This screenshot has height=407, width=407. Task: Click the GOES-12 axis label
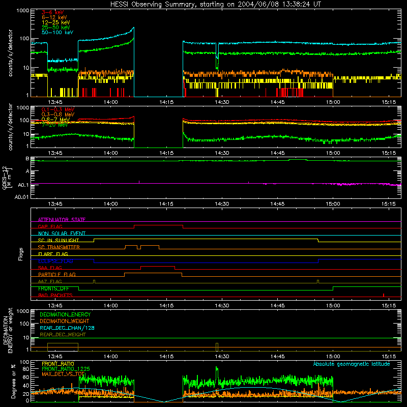7,178
